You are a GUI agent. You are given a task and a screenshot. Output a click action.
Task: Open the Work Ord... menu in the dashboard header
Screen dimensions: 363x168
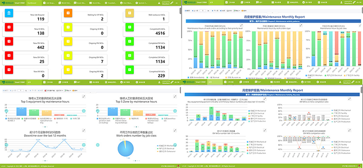(64, 3)
